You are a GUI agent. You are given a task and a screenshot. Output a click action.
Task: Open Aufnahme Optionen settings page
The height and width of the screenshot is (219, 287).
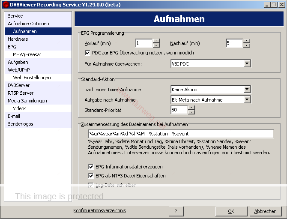pyautogui.click(x=38, y=24)
